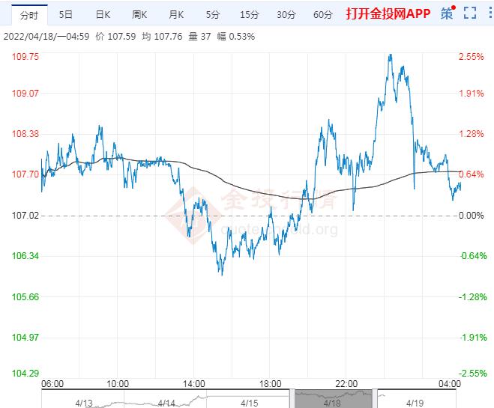Click the 104.97 price axis label

pos(25,338)
